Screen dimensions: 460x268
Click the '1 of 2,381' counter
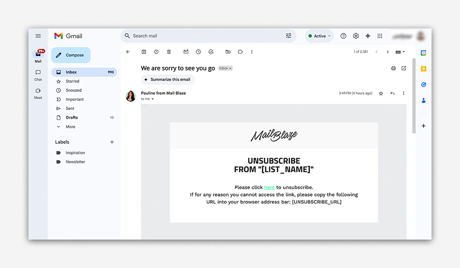tap(360, 52)
